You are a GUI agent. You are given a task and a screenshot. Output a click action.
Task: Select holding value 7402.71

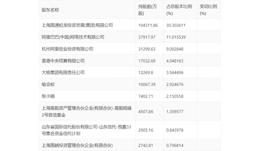[x=146, y=96]
